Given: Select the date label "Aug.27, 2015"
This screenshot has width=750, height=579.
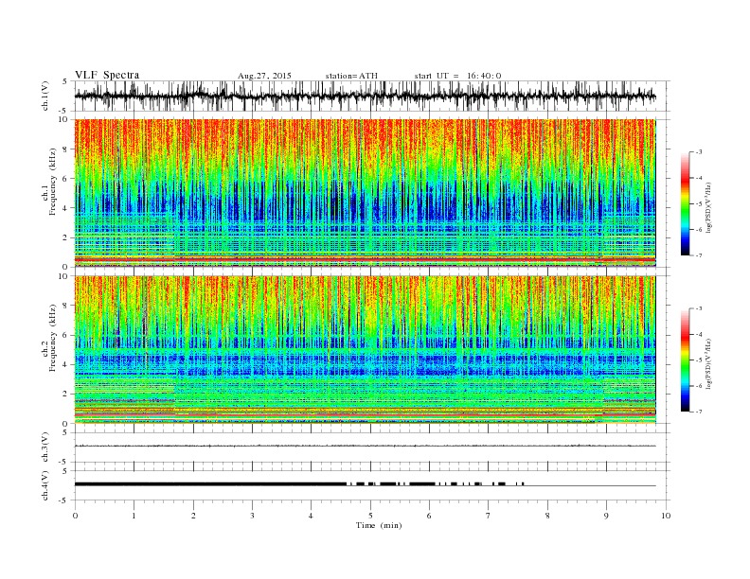Looking at the screenshot, I should tap(264, 76).
